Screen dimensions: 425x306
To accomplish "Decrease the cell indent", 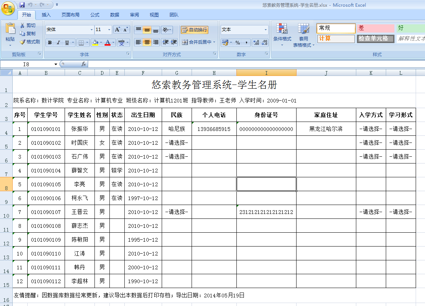I will (165, 42).
